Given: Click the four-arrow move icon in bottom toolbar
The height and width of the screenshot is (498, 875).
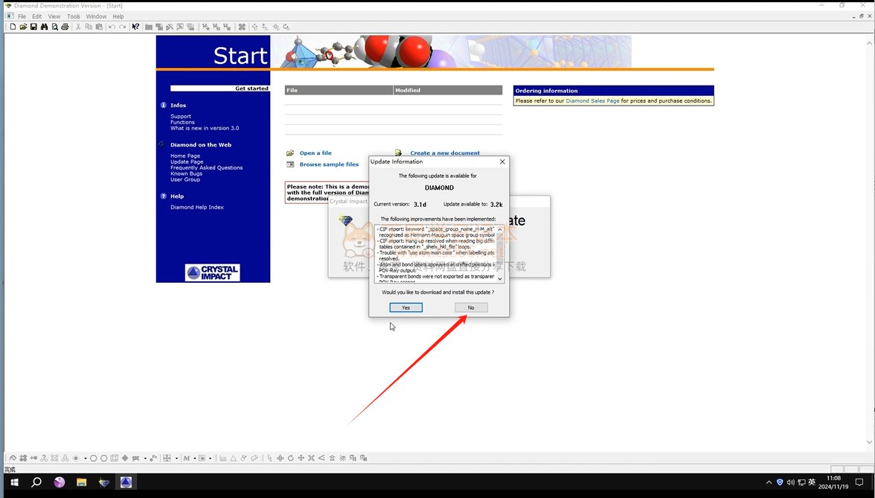Looking at the screenshot, I should point(301,458).
